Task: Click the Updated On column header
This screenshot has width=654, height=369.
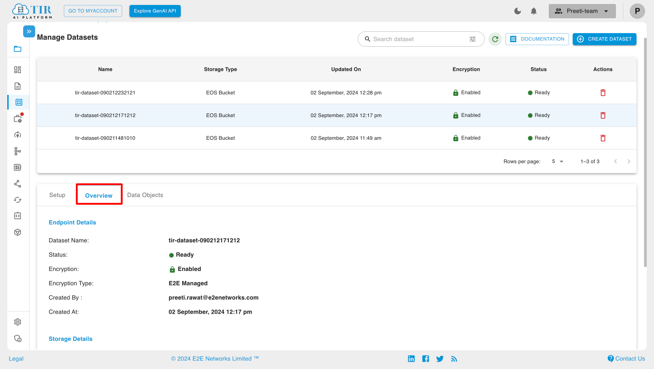Action: [346, 69]
